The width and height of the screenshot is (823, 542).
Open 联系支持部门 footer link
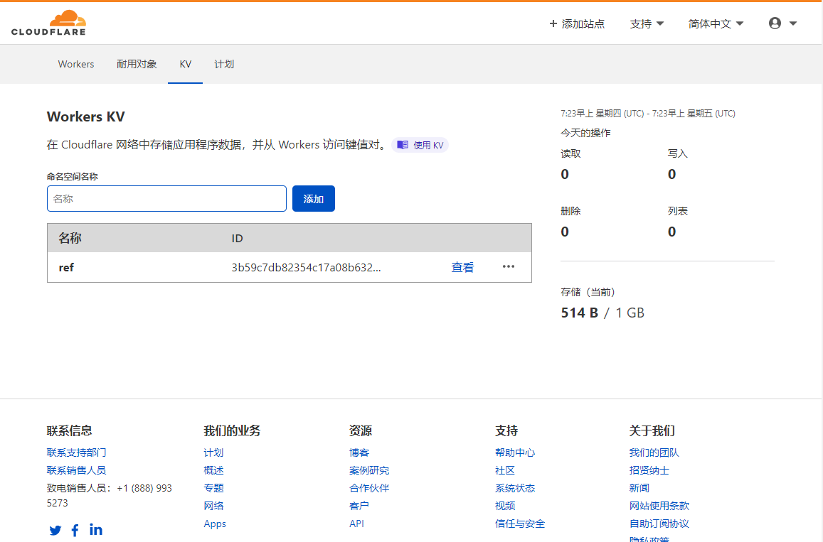[x=76, y=452]
